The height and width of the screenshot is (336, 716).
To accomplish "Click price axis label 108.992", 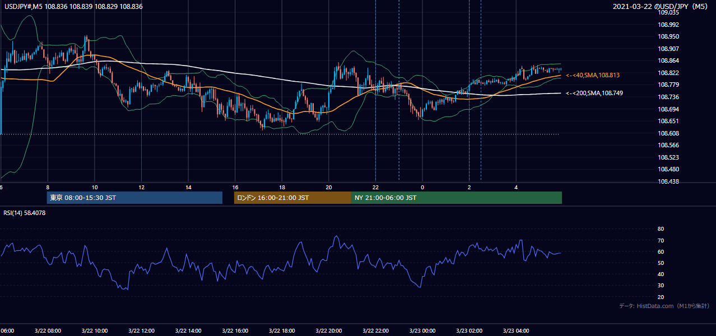I will 669,25.
